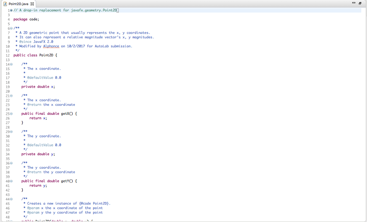Click the misspelled word Alphonce

pos(51,46)
